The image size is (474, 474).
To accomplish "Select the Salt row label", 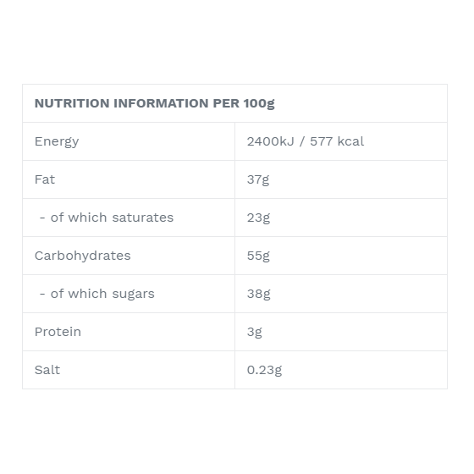I will point(47,370).
